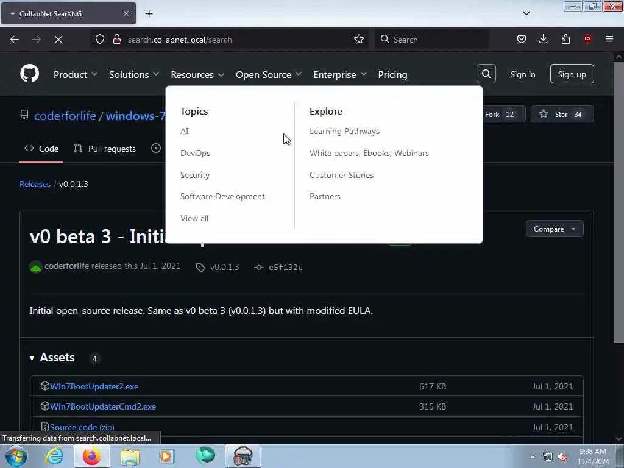Open the Compare dropdown
Screen dimensions: 624x468
tap(555, 229)
